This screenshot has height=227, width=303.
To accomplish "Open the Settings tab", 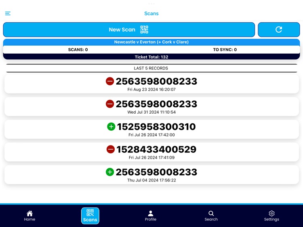I will click(x=271, y=216).
